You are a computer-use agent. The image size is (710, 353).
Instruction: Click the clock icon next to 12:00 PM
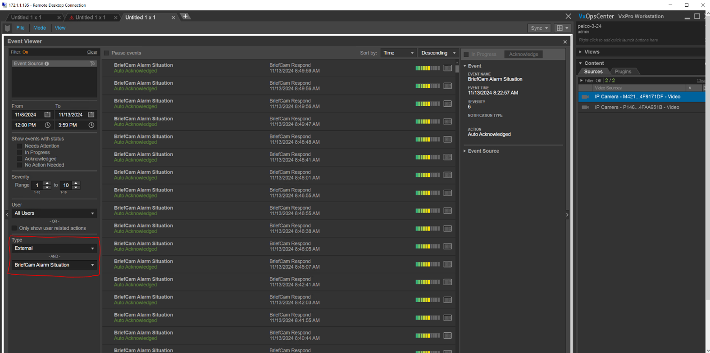pos(47,125)
